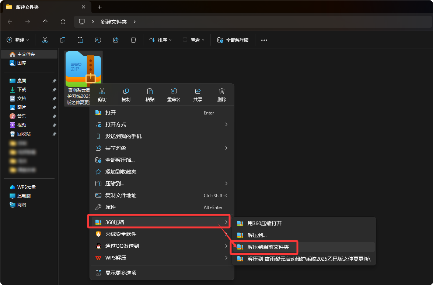
Task: Click 删除 in the context menu
Action: (222, 95)
